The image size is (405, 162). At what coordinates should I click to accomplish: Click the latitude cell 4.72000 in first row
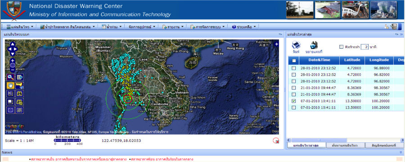click(x=352, y=68)
